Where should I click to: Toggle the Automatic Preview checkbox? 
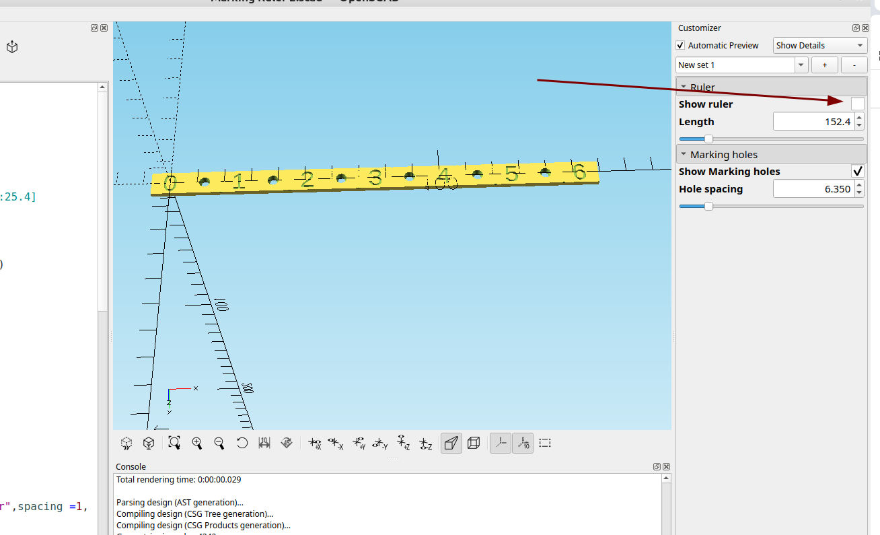click(x=681, y=45)
